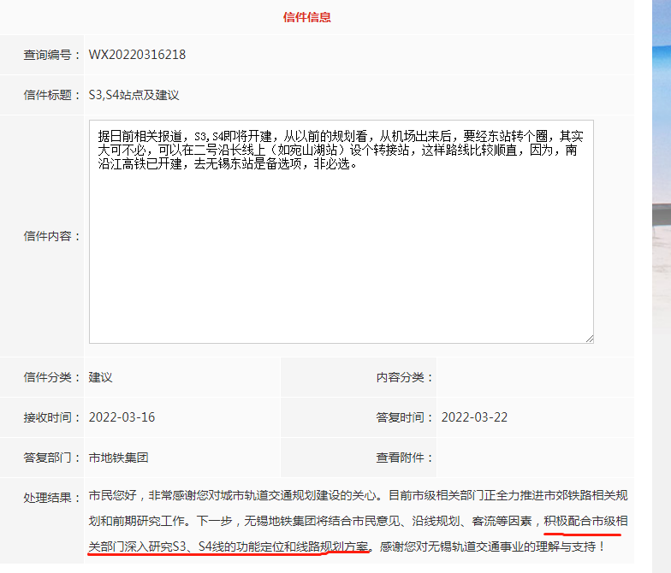The image size is (671, 573).
Task: Click the 处理结果 label
Action: coord(52,498)
